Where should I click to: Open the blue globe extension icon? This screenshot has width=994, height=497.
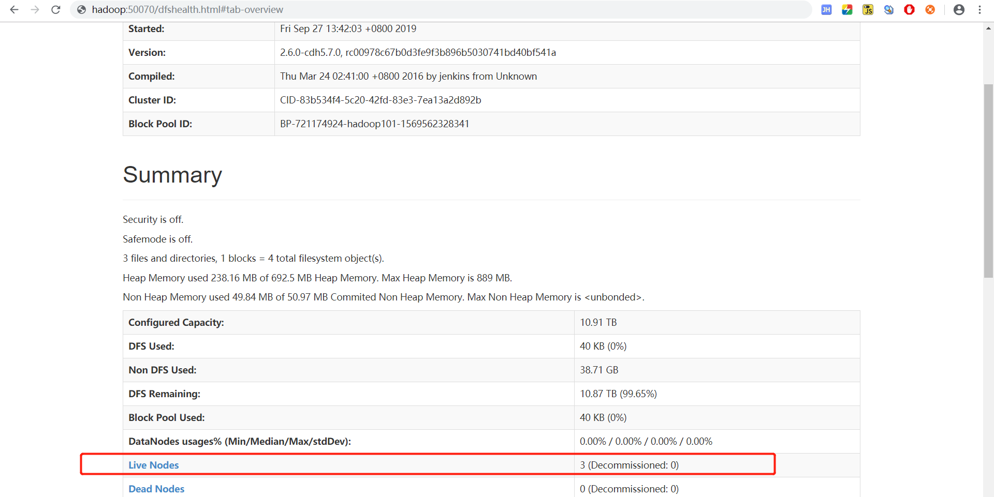point(888,9)
